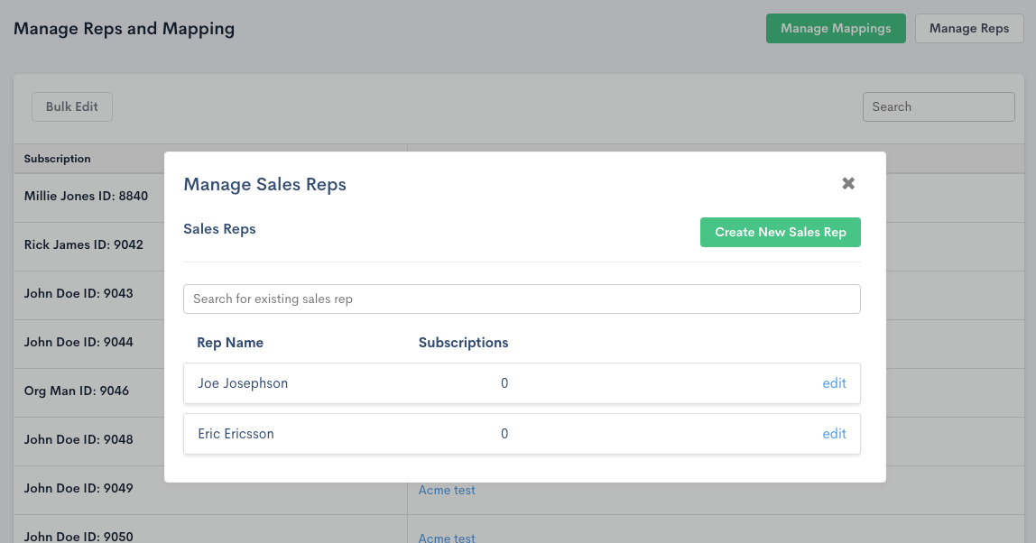Select the Eric Ericsson rep name
This screenshot has width=1036, height=543.
[236, 434]
